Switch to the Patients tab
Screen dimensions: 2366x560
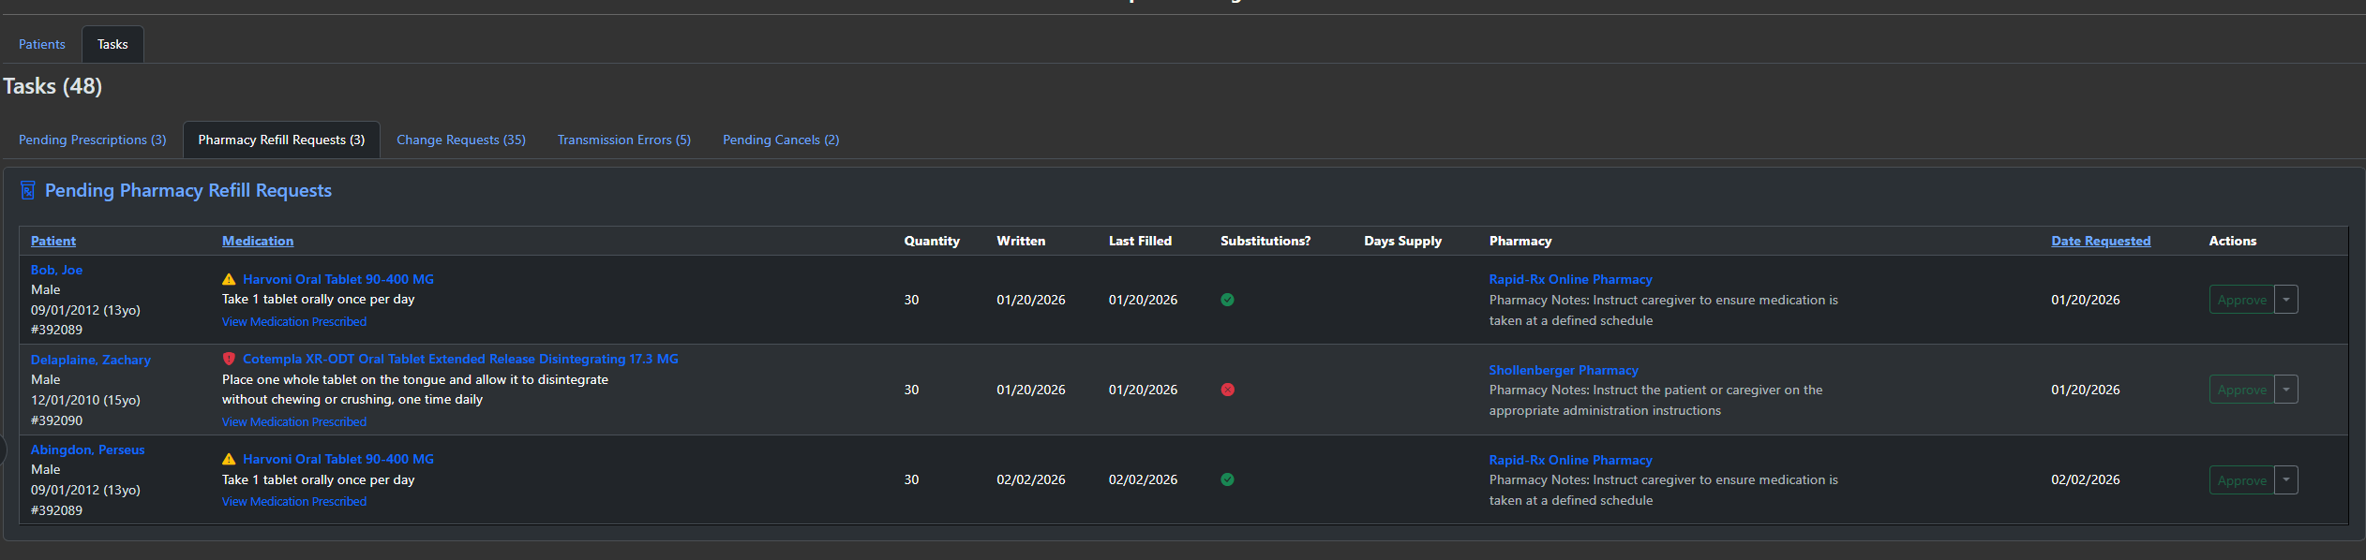(x=42, y=44)
